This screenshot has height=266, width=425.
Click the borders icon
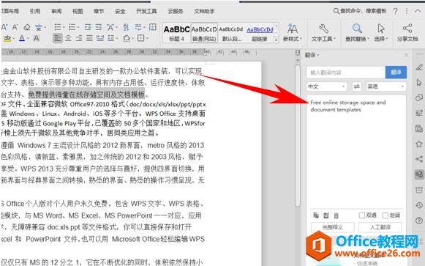pos(140,38)
